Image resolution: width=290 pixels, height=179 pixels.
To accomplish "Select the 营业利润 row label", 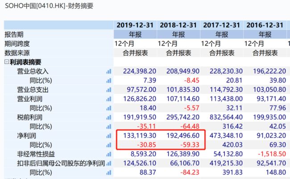I will (x=29, y=99).
